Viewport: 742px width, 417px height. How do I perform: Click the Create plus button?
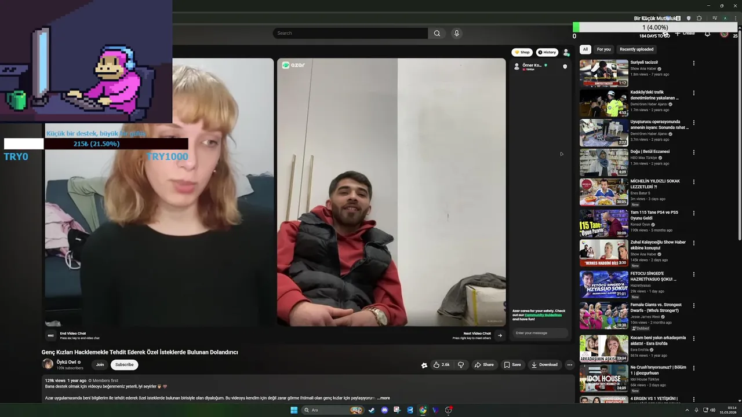pyautogui.click(x=685, y=34)
